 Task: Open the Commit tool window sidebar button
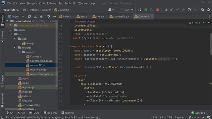click(2, 36)
